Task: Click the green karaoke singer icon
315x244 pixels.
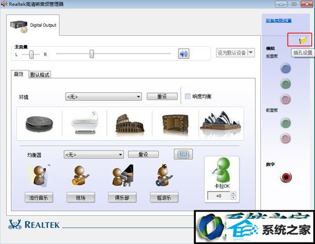Action: pyautogui.click(x=222, y=170)
